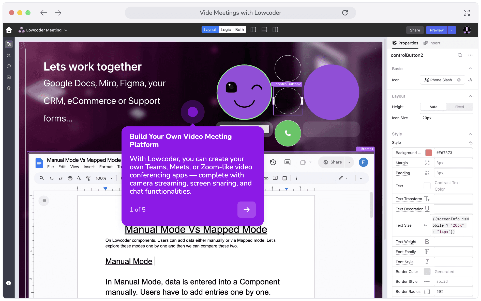Collapse the Basic section
481x301 pixels.
point(470,69)
